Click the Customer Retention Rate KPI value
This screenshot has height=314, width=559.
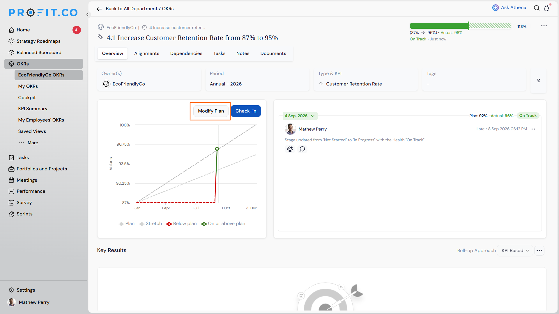[x=354, y=84]
